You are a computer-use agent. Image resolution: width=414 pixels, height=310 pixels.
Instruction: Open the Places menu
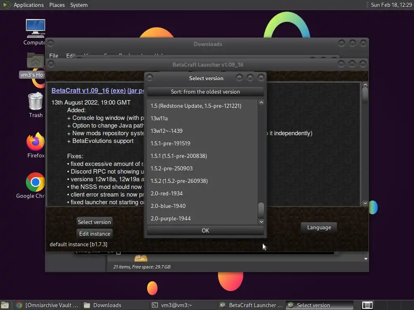tap(57, 5)
